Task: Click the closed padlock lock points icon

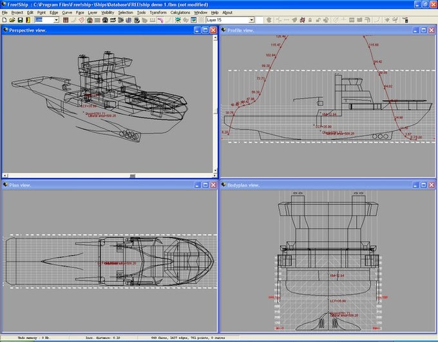Action: pos(310,20)
